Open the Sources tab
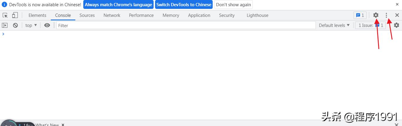The height and width of the screenshot is (126, 402). point(87,15)
